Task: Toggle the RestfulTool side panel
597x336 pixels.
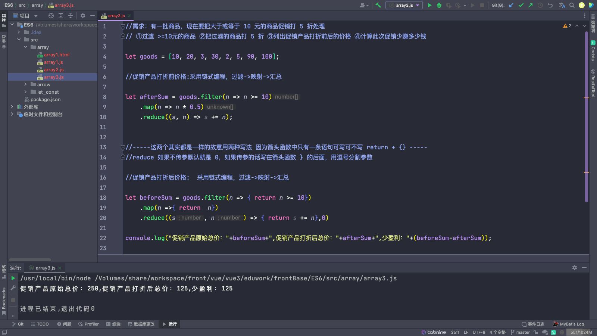Action: click(593, 83)
